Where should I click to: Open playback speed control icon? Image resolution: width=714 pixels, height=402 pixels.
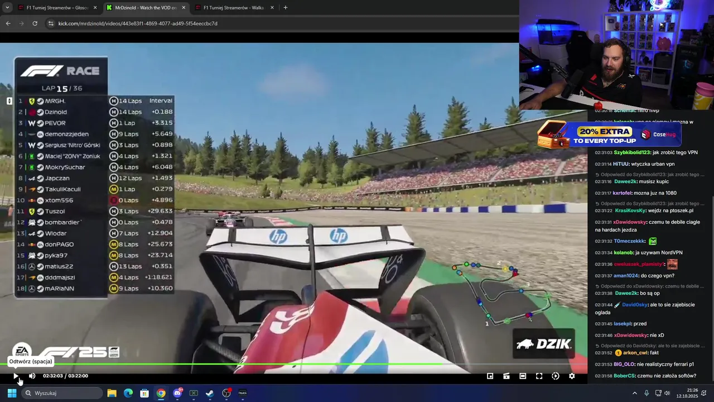coord(555,376)
